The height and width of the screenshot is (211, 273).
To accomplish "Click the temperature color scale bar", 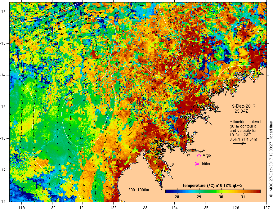I will pyautogui.click(x=213, y=191).
